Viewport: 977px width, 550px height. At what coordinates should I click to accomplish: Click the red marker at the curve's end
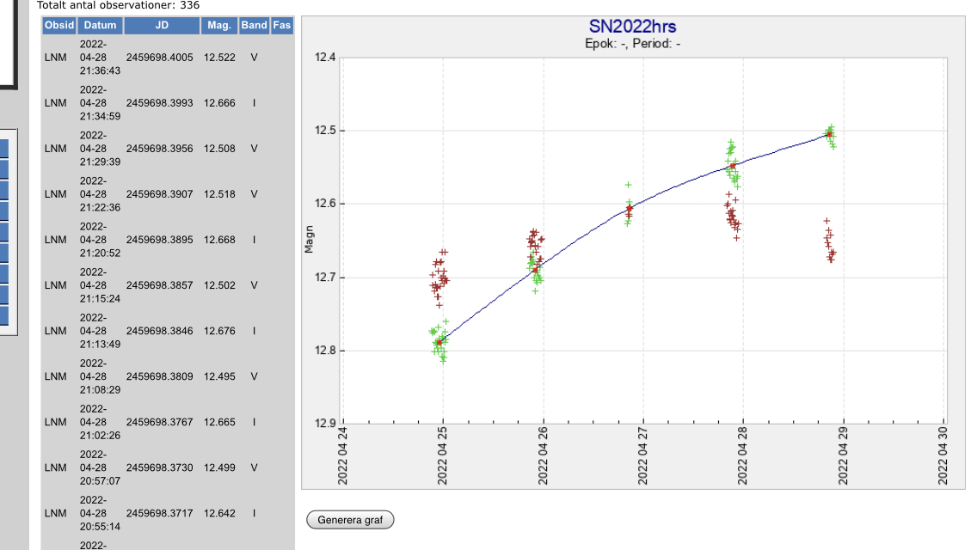tap(829, 134)
